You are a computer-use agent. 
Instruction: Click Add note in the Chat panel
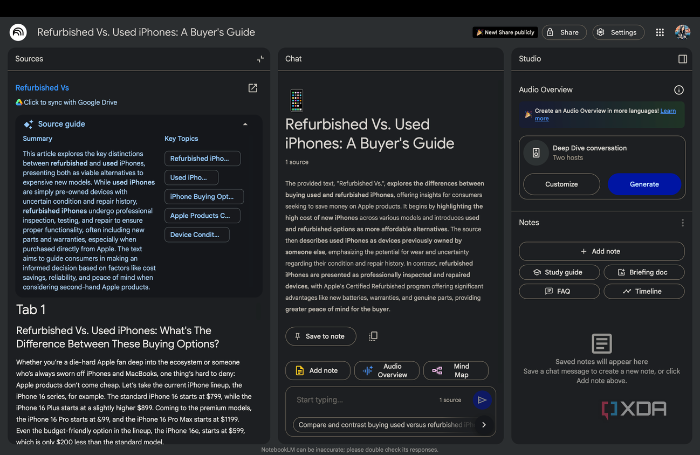click(x=318, y=370)
